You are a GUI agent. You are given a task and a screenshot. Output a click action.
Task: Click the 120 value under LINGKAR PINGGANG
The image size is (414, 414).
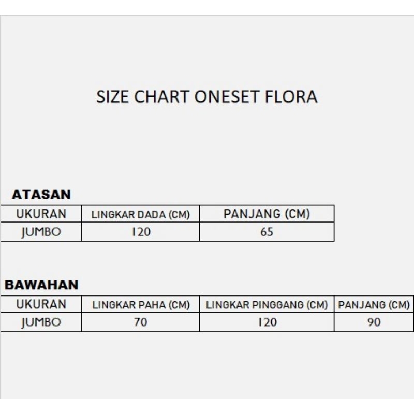click(x=267, y=322)
